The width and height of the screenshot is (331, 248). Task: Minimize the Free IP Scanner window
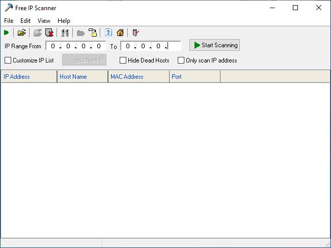click(x=272, y=8)
